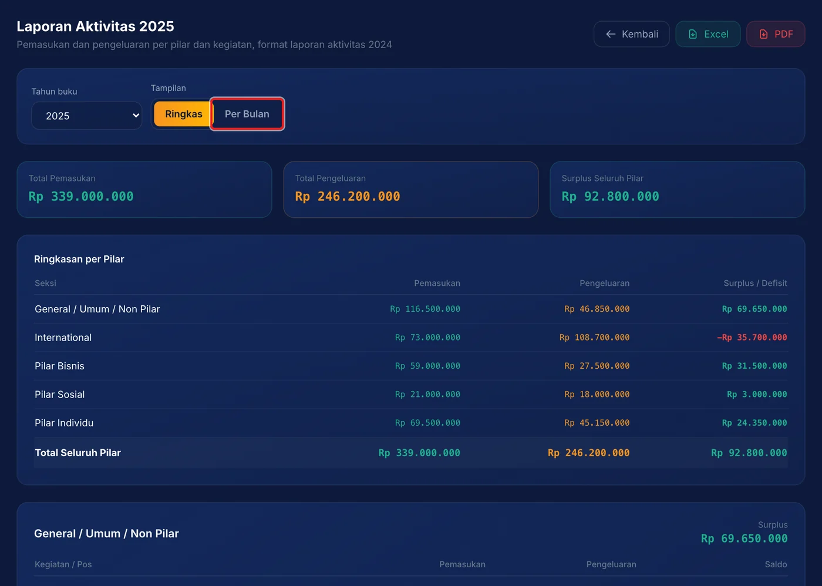This screenshot has width=822, height=586.
Task: Click Pilar Individu surplus Rp 24.350.000
Action: click(x=754, y=423)
